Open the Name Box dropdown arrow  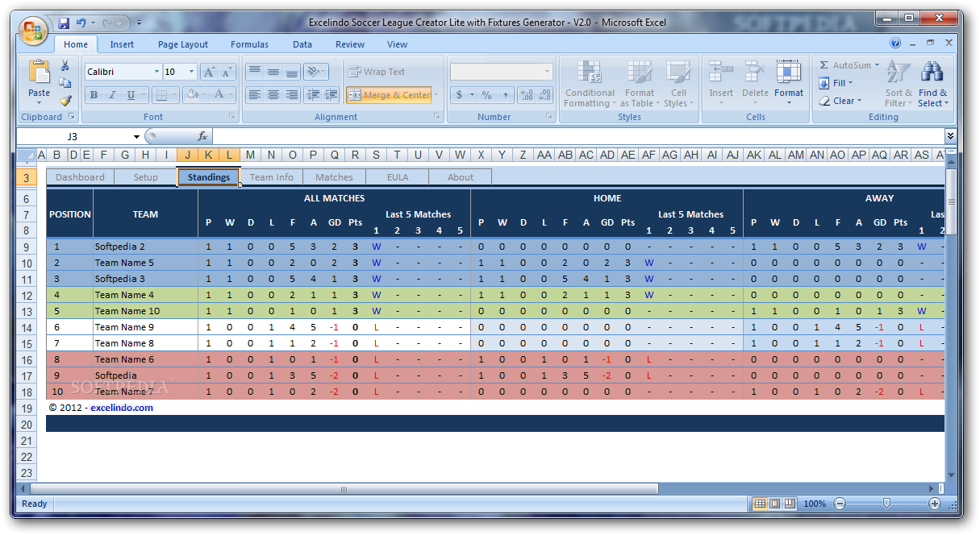pos(137,137)
